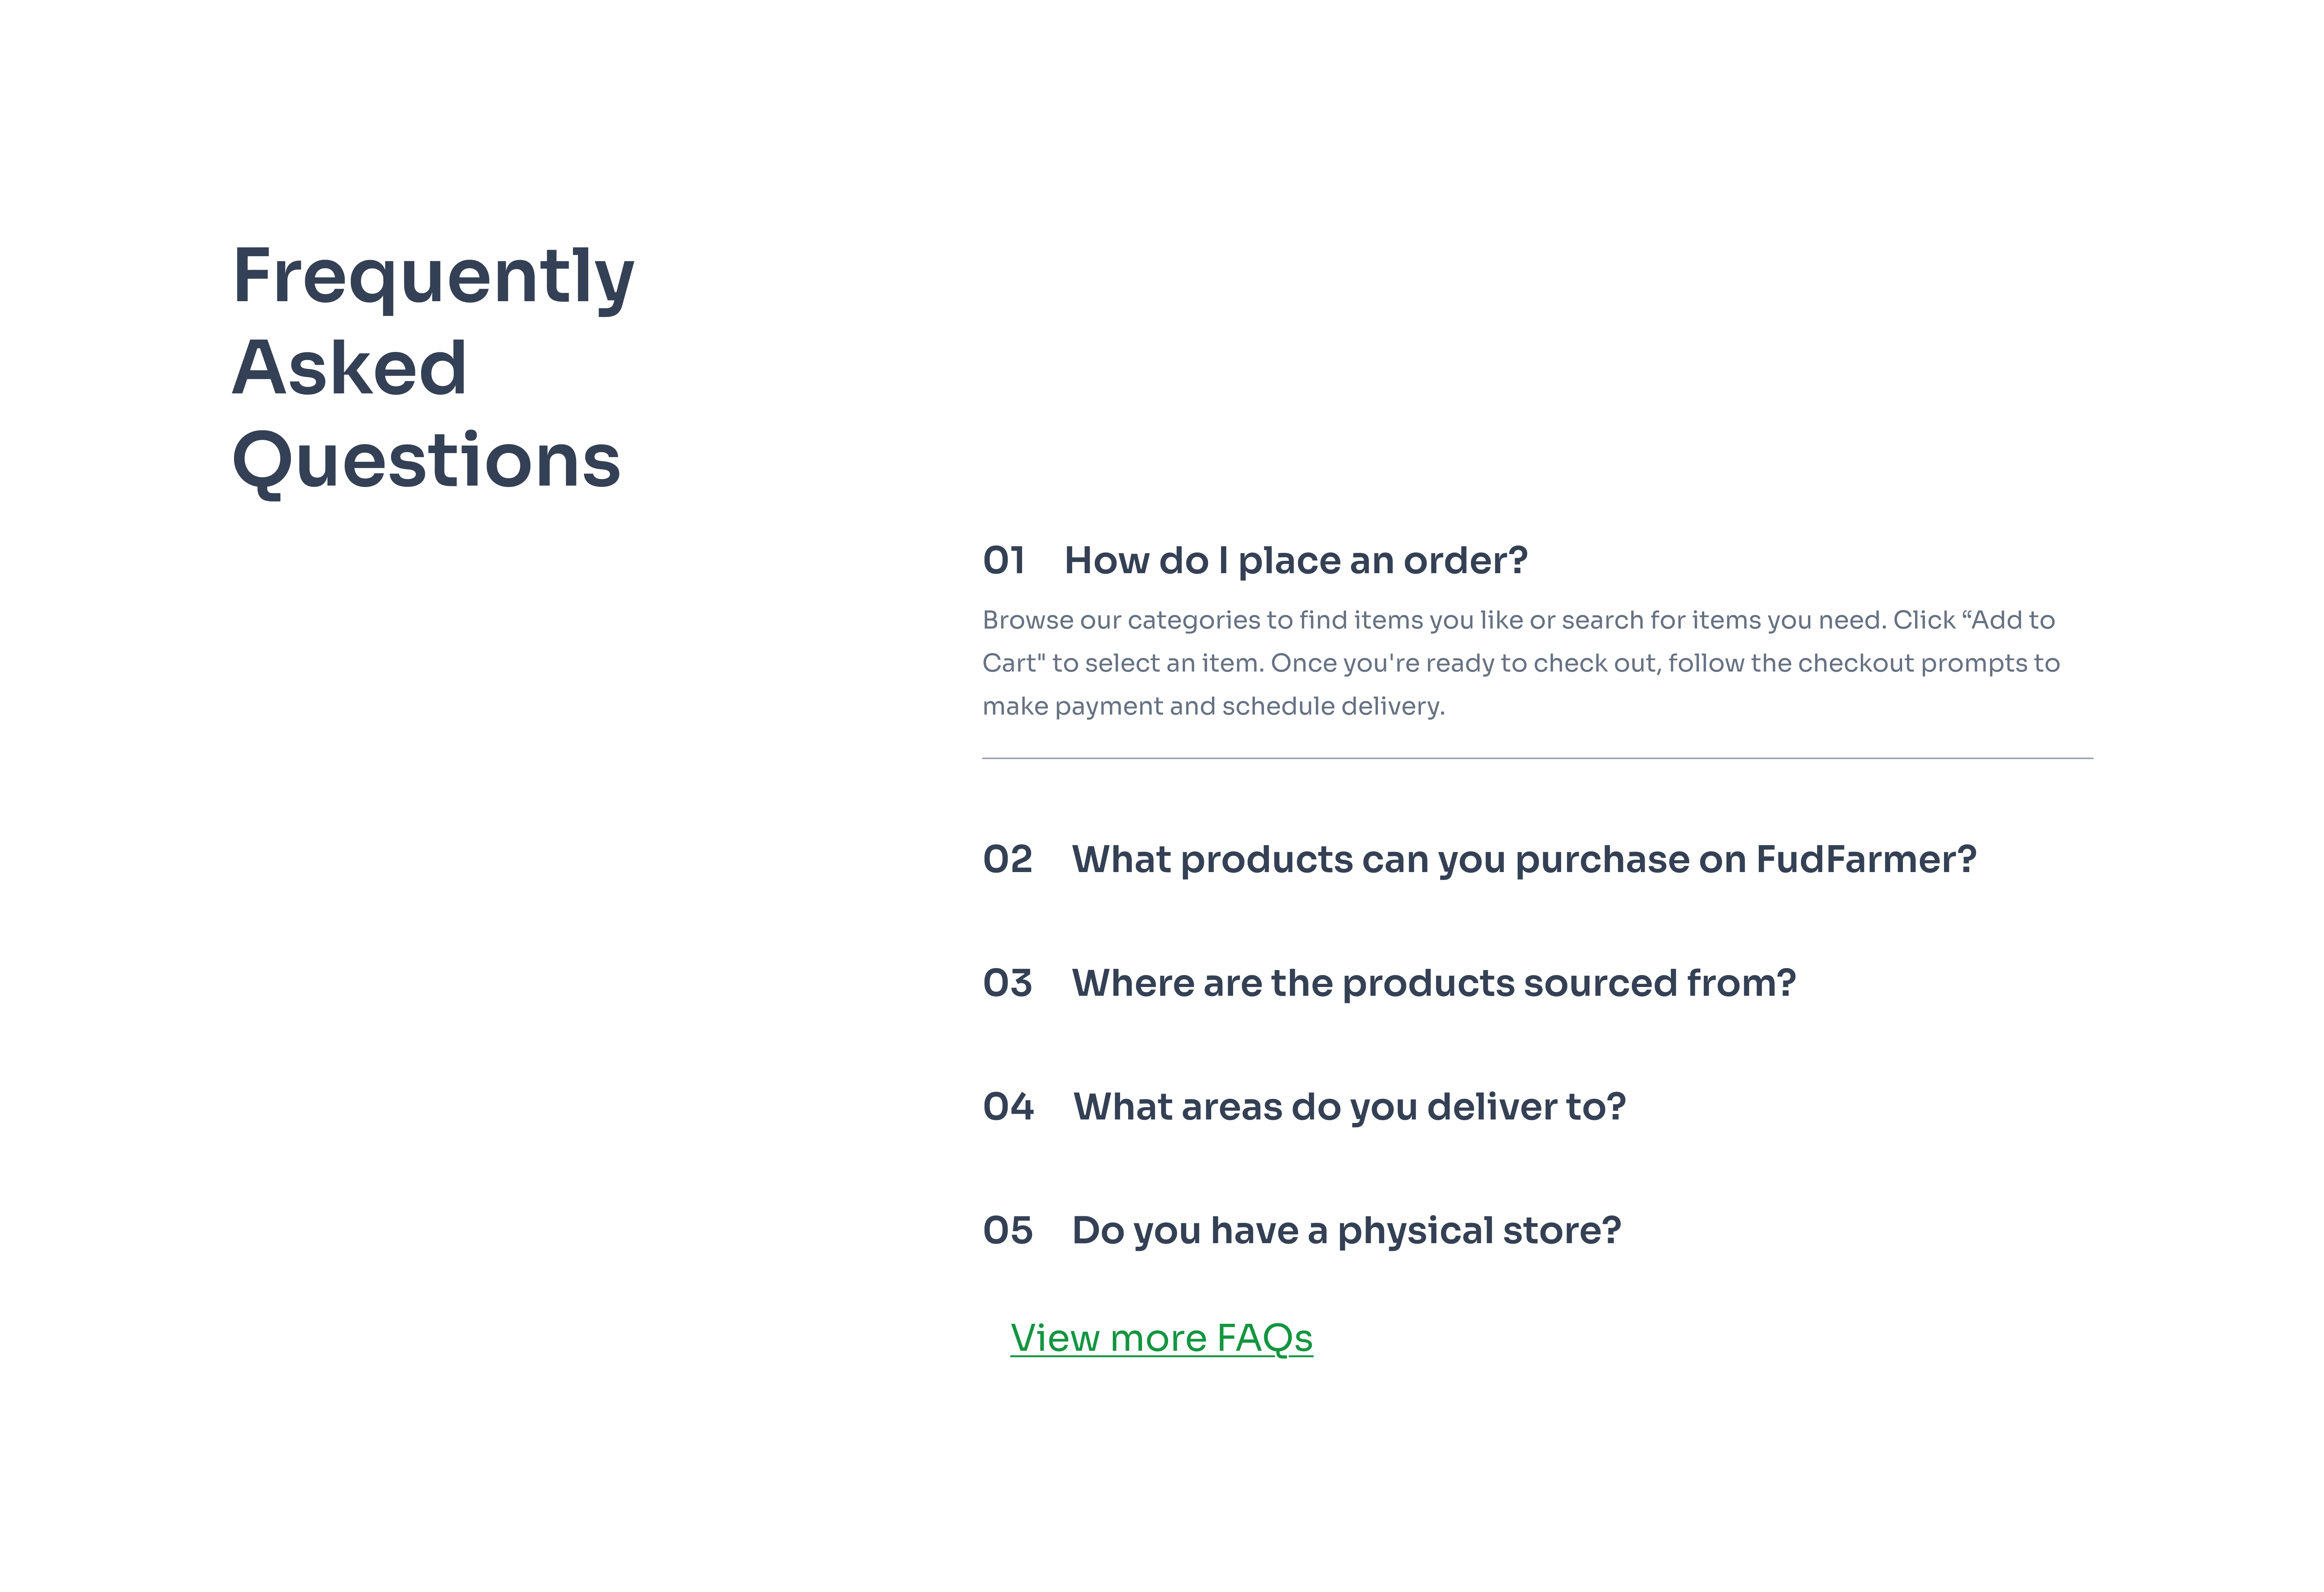
Task: Click the word "Asked" in the heading
Action: coord(349,368)
